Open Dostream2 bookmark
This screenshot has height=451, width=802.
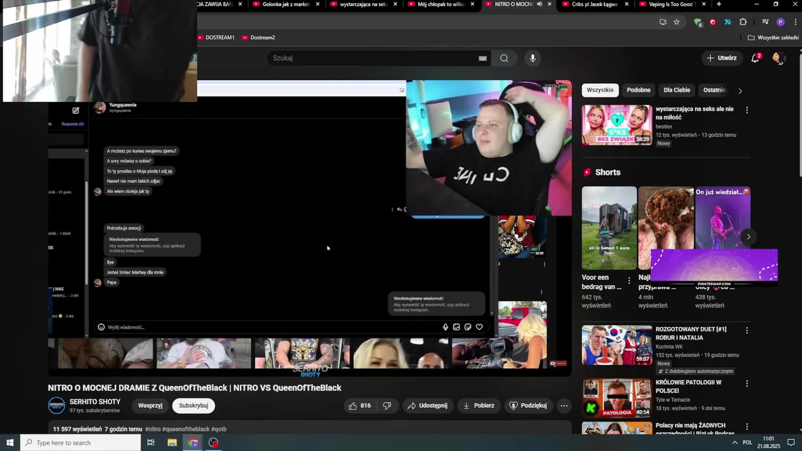tap(258, 38)
